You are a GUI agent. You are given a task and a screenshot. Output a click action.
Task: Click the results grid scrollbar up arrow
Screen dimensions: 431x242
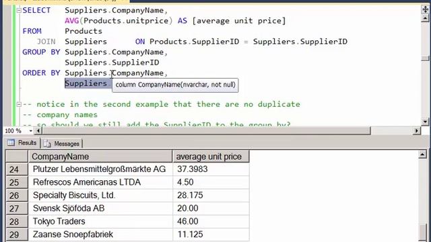pos(422,155)
